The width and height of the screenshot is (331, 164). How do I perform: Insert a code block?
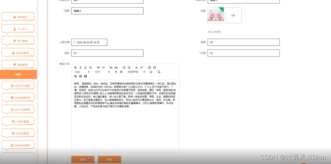click(103, 67)
